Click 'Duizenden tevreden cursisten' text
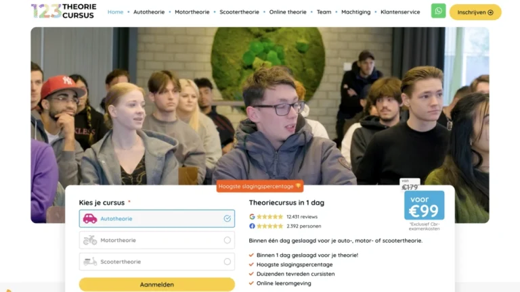 [295, 274]
